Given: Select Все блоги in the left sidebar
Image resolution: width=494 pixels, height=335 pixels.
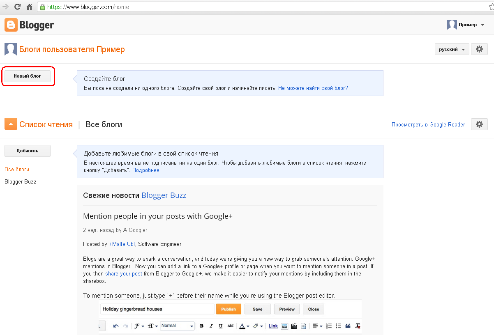Looking at the screenshot, I should (x=17, y=169).
